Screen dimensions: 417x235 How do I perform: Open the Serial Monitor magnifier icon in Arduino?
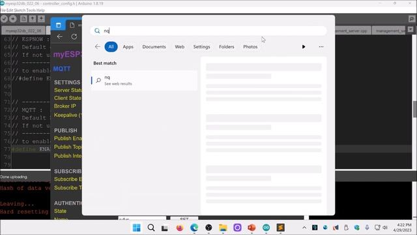click(x=411, y=19)
